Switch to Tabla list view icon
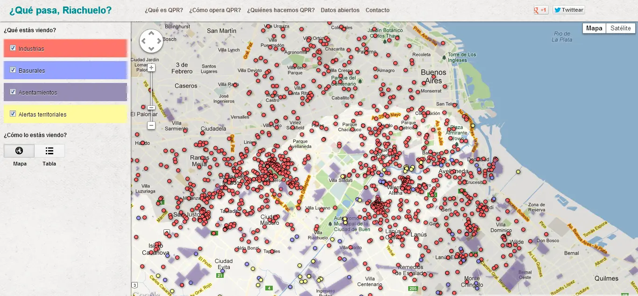 coord(50,151)
